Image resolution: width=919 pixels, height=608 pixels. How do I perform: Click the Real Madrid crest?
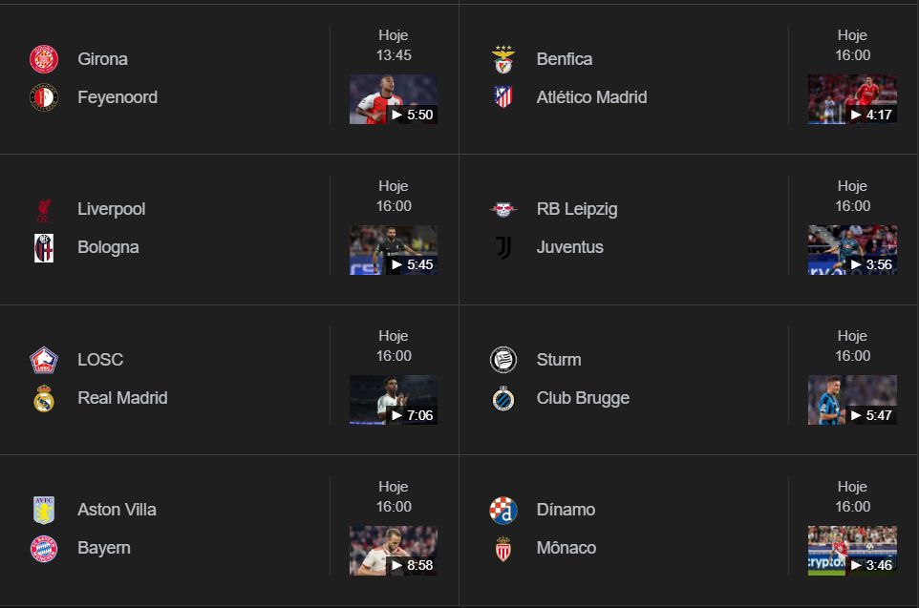44,398
